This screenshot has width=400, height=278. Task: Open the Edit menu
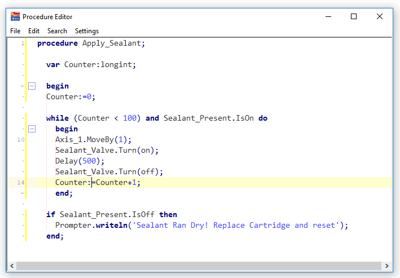34,31
